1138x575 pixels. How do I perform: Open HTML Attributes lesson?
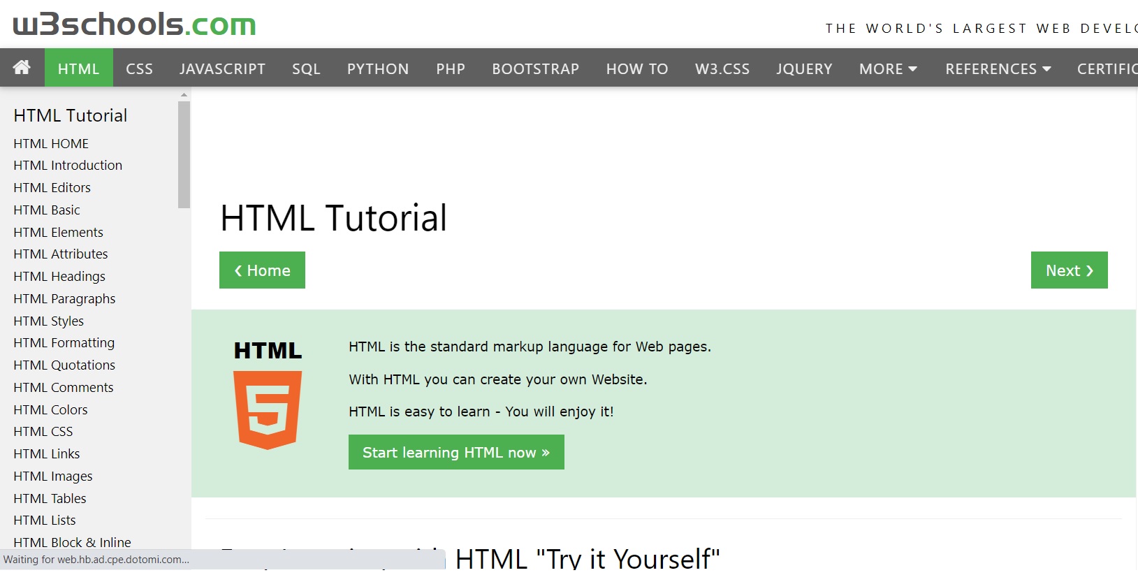click(61, 254)
